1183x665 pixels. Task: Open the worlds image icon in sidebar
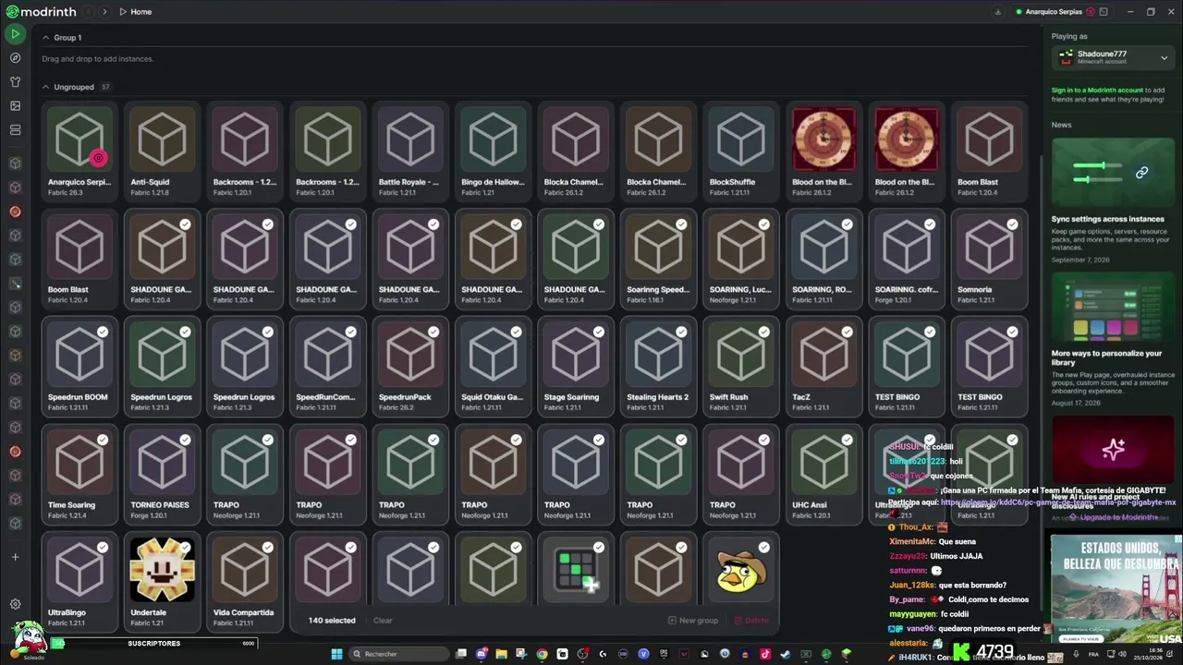tap(15, 105)
